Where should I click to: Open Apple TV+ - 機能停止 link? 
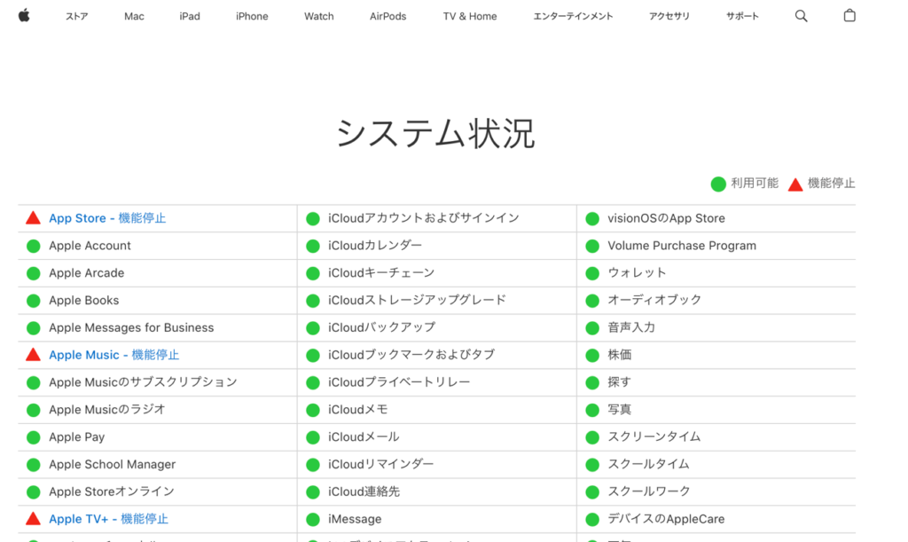click(x=108, y=519)
